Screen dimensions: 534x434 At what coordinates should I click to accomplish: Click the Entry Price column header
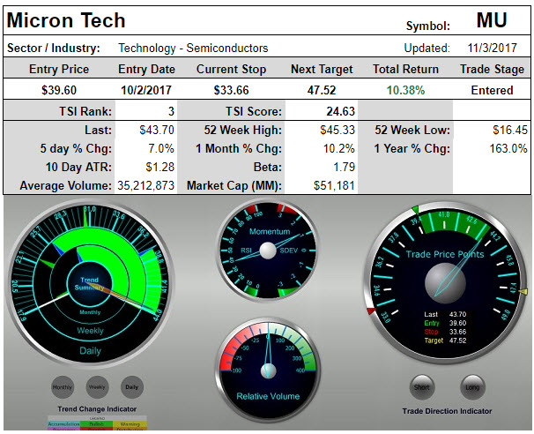[59, 69]
